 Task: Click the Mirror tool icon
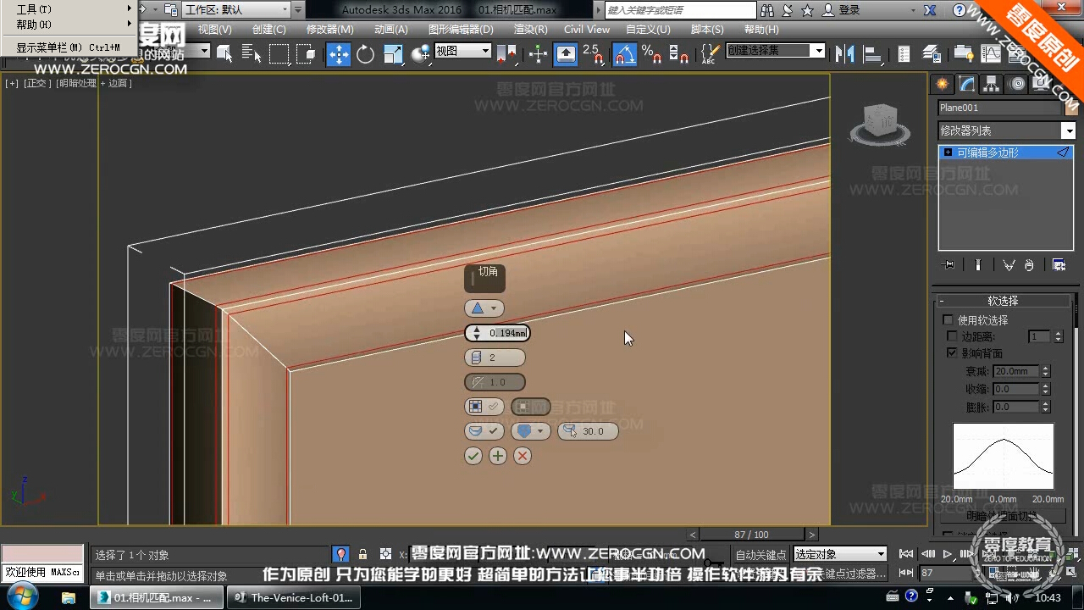[x=844, y=54]
